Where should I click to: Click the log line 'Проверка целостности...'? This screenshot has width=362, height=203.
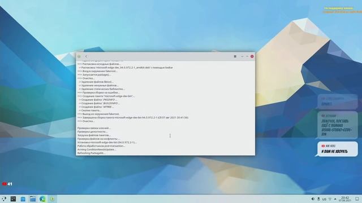point(92,131)
